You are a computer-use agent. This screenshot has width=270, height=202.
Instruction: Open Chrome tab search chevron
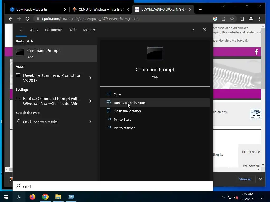point(223,7)
